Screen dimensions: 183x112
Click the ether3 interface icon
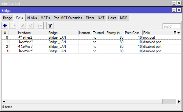pyautogui.click(x=20, y=42)
